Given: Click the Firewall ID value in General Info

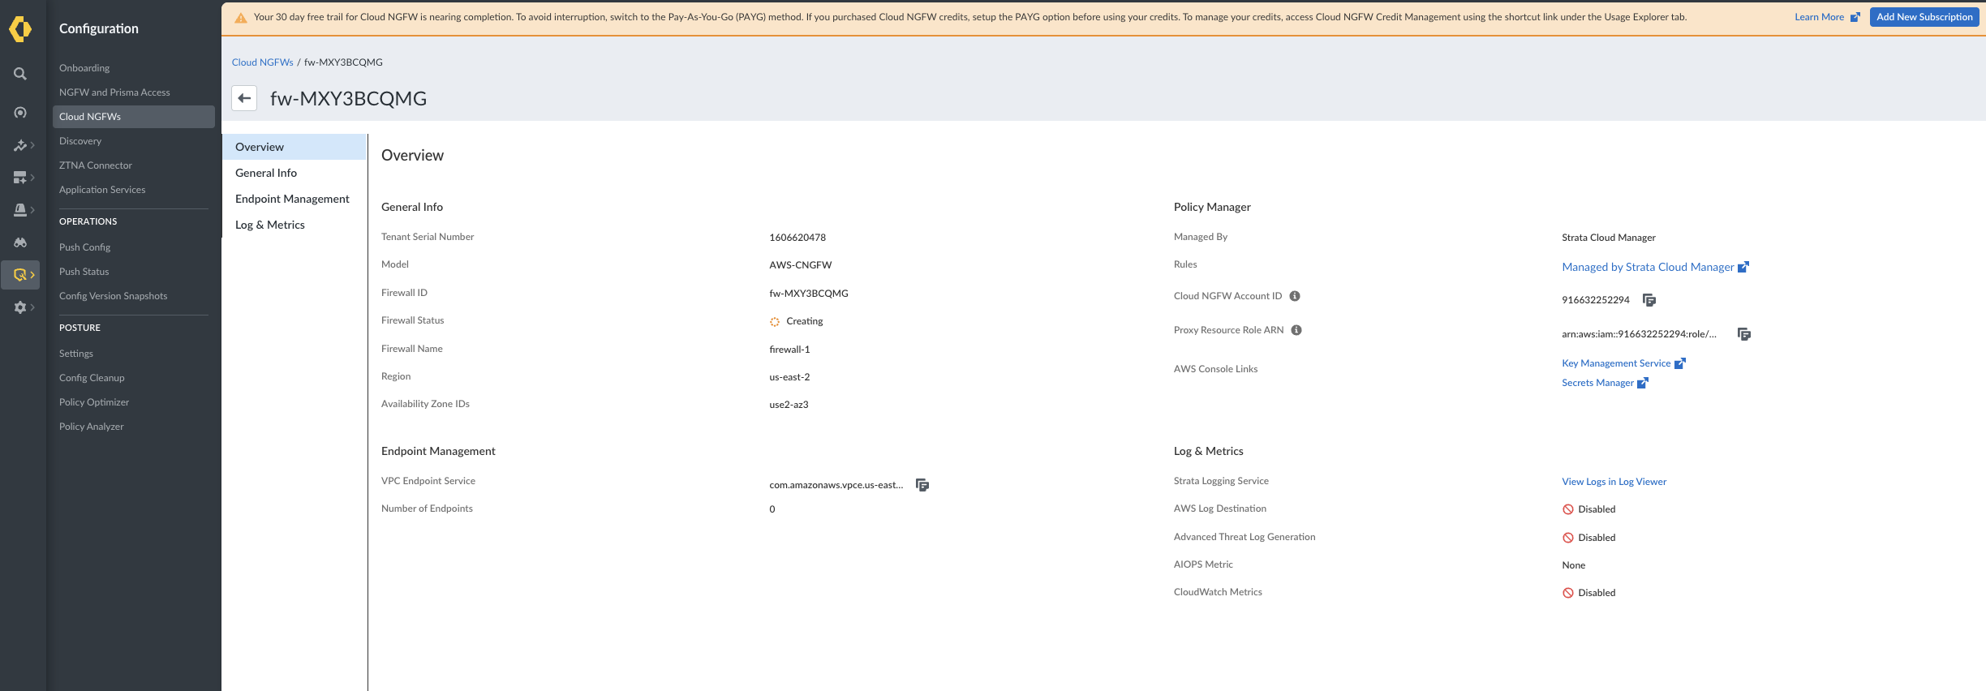Looking at the screenshot, I should click(x=809, y=294).
